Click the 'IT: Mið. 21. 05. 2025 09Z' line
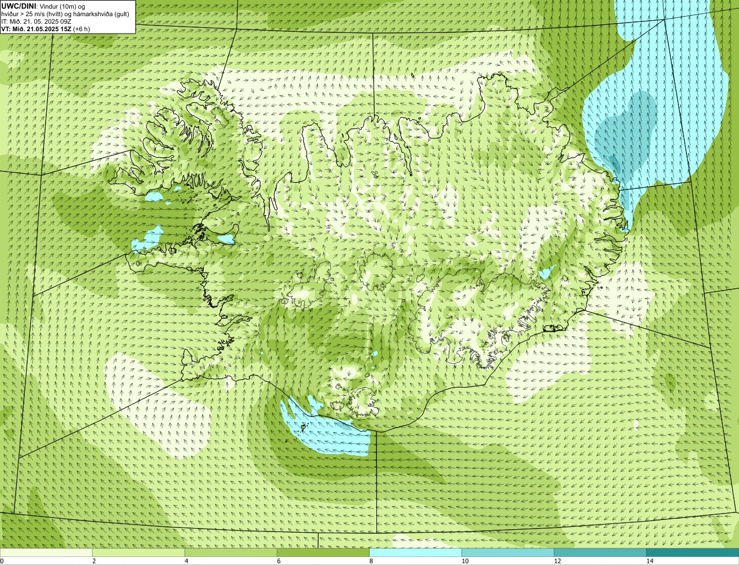 click(x=36, y=21)
